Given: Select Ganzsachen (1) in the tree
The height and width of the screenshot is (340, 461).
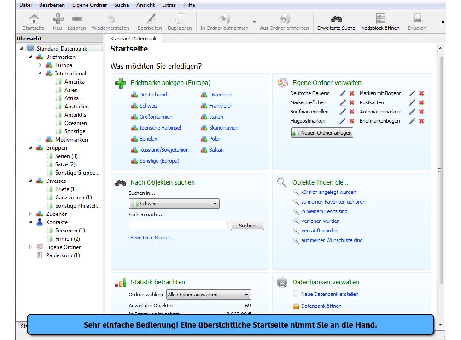Looking at the screenshot, I should [x=74, y=198].
